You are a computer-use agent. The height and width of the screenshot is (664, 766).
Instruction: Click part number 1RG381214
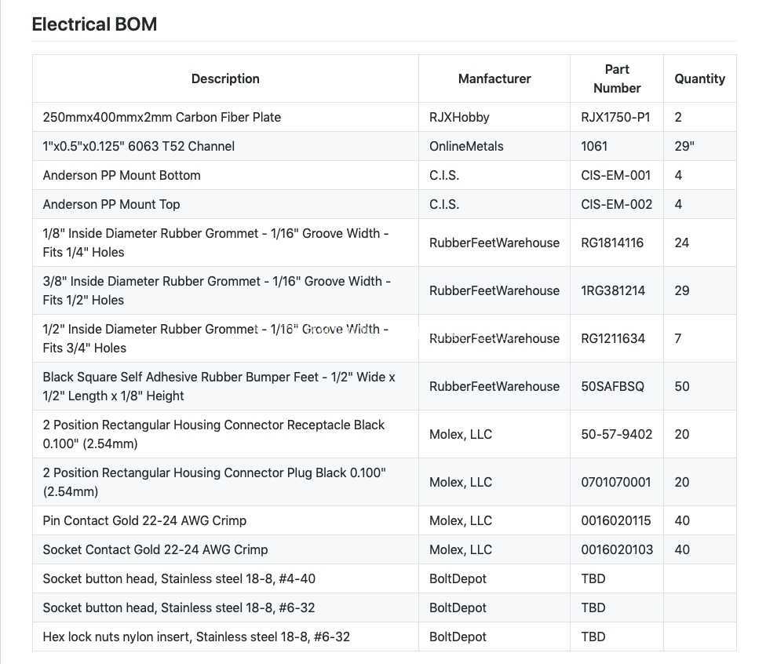(x=613, y=290)
